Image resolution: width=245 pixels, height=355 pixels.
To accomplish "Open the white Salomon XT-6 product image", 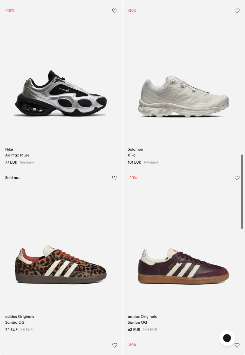I will click(184, 96).
